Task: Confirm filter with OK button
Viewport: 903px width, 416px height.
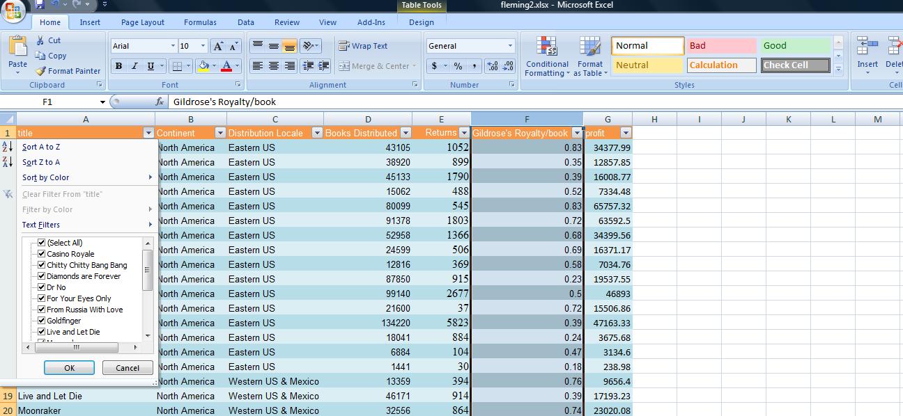Action: 69,368
